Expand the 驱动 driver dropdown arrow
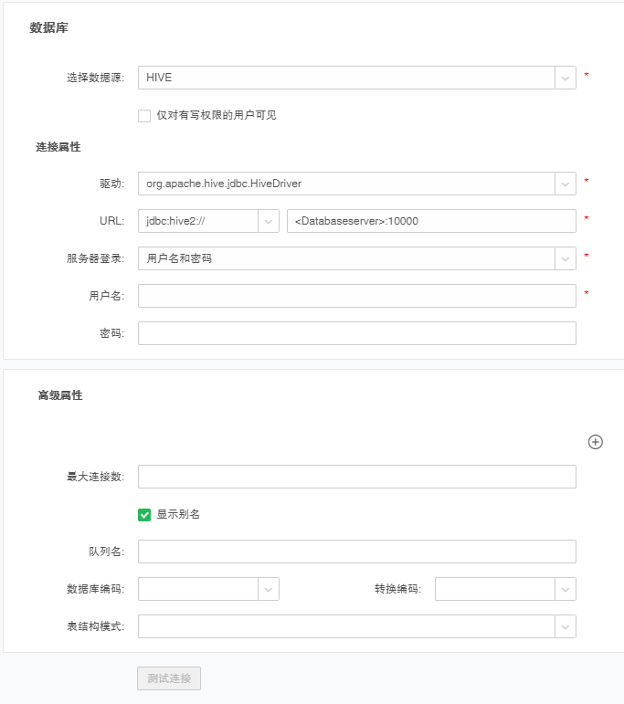The height and width of the screenshot is (704, 624). click(566, 184)
